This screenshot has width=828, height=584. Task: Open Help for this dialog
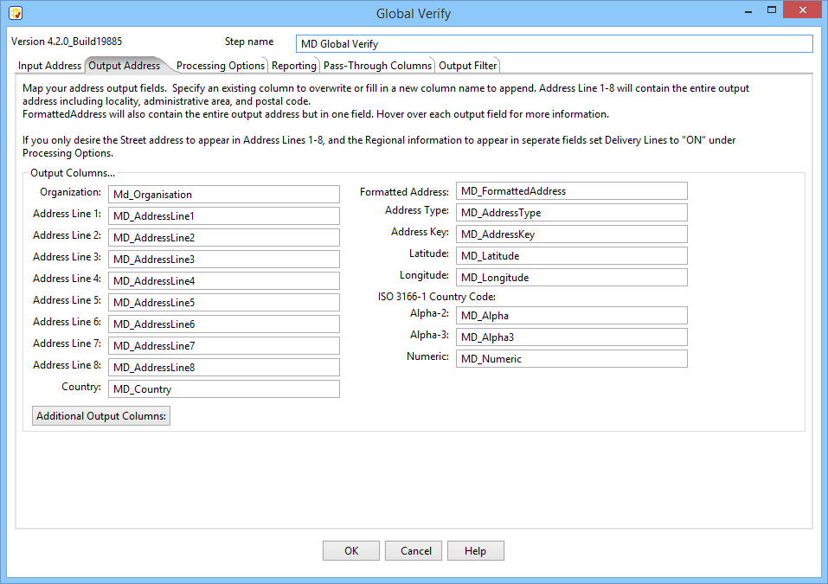tap(475, 551)
